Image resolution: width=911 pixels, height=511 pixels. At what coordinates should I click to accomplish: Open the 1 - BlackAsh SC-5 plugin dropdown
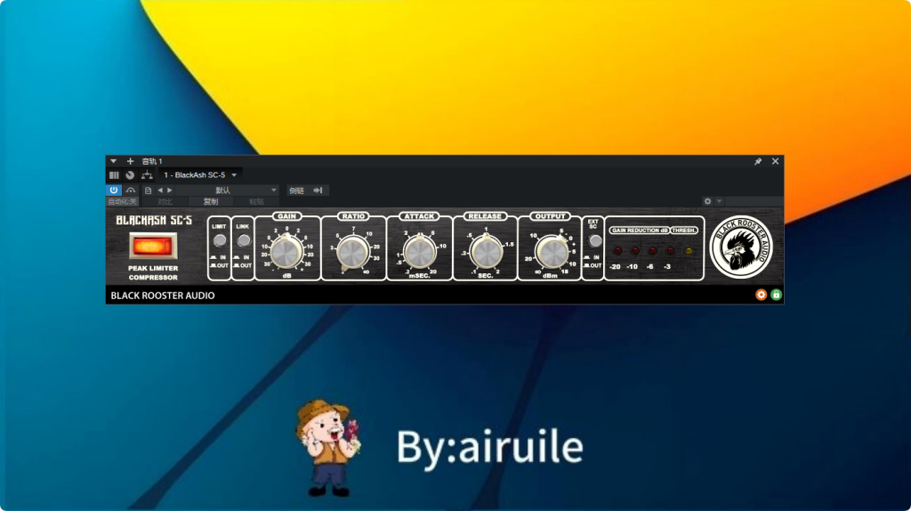(x=200, y=175)
